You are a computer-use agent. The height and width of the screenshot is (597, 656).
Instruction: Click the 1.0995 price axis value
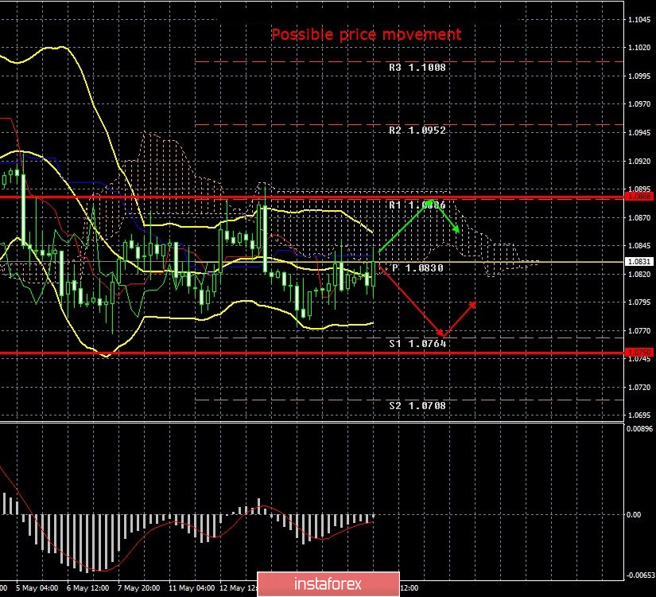pos(639,76)
